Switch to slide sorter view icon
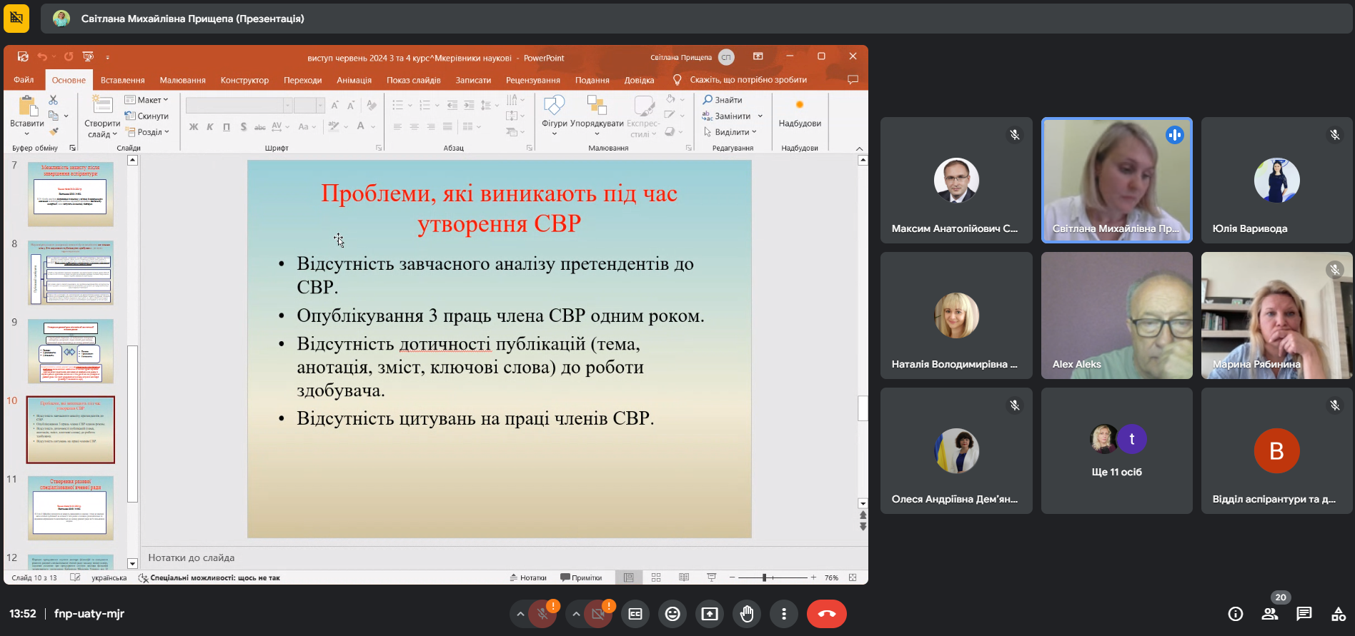Viewport: 1355px width, 636px height. pos(656,577)
